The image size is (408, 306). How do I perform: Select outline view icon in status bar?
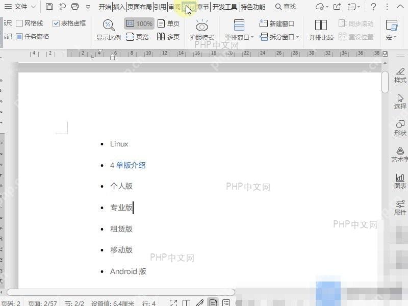coord(226,303)
